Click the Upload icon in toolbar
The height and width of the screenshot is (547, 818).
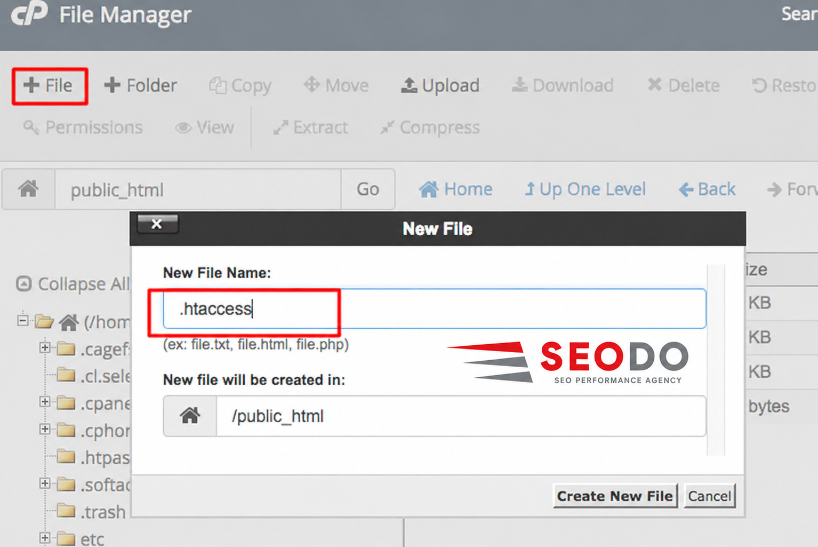[409, 85]
